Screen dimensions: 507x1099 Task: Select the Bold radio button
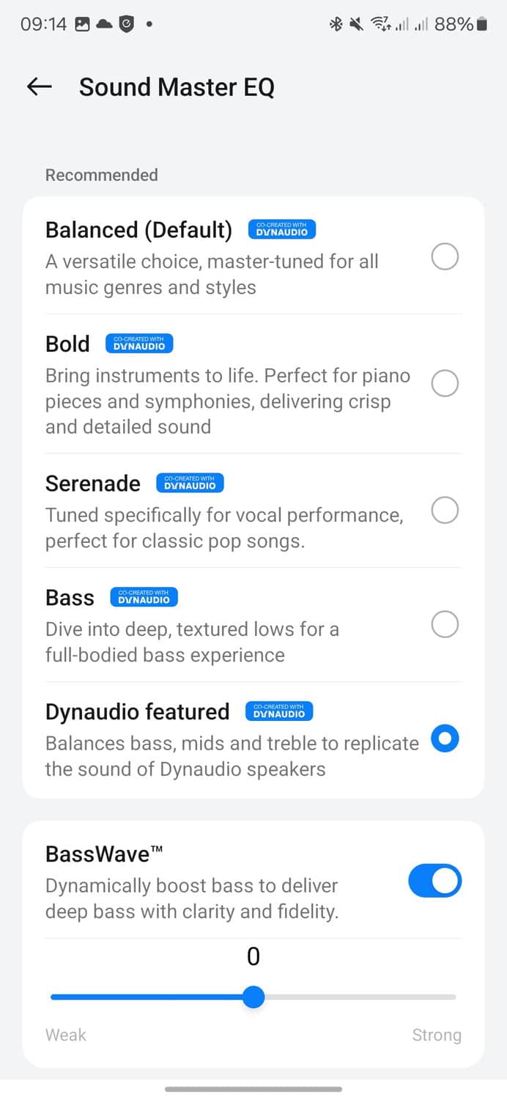(445, 383)
